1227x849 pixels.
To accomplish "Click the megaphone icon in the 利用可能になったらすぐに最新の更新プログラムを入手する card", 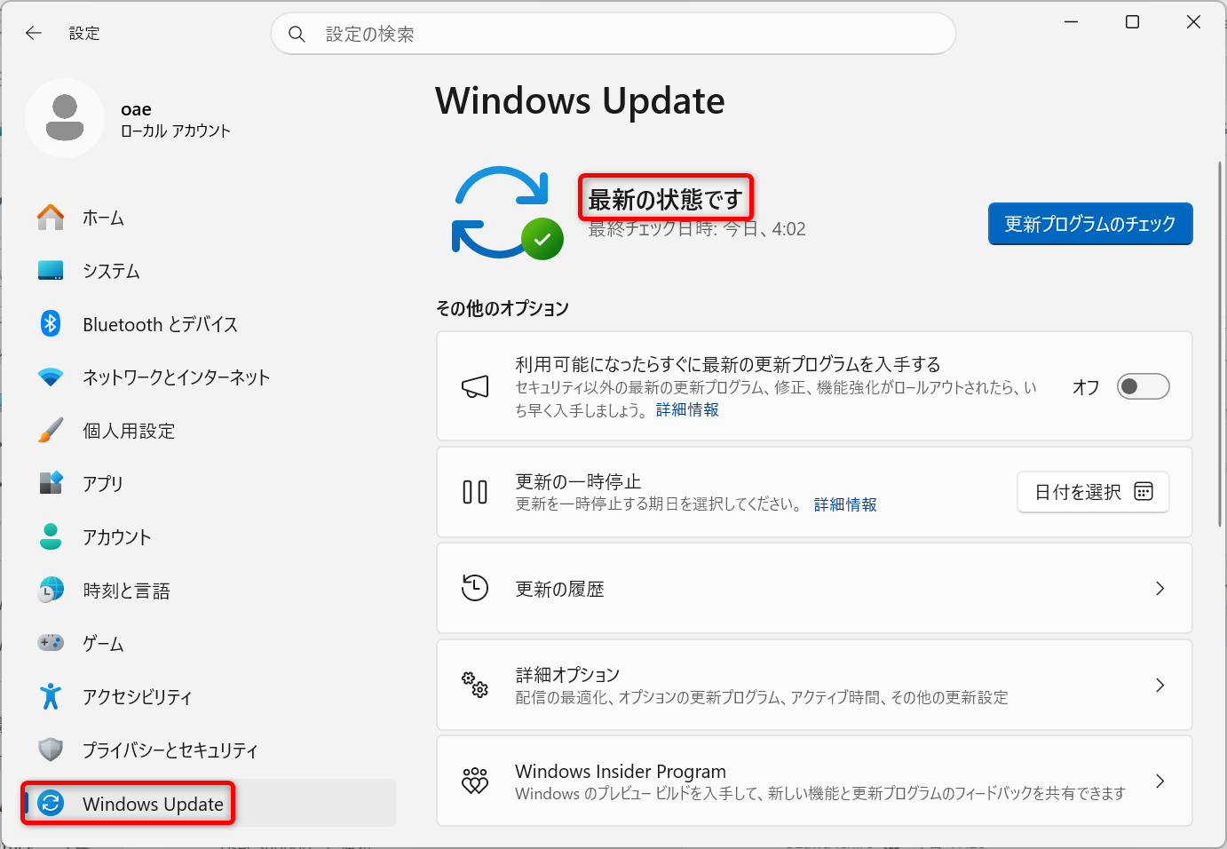I will click(x=475, y=386).
